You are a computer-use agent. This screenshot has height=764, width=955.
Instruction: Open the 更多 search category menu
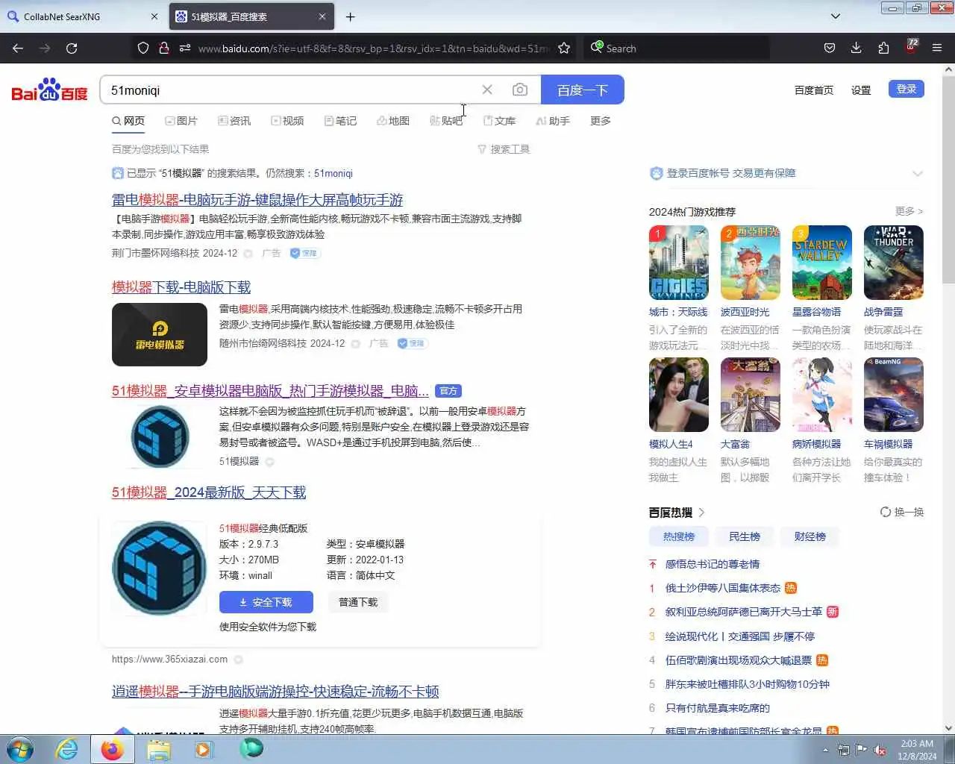tap(600, 121)
